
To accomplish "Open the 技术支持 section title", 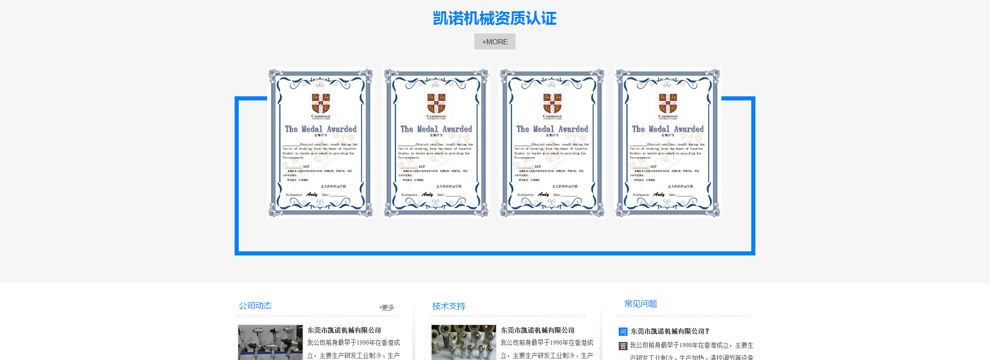I will (x=449, y=306).
